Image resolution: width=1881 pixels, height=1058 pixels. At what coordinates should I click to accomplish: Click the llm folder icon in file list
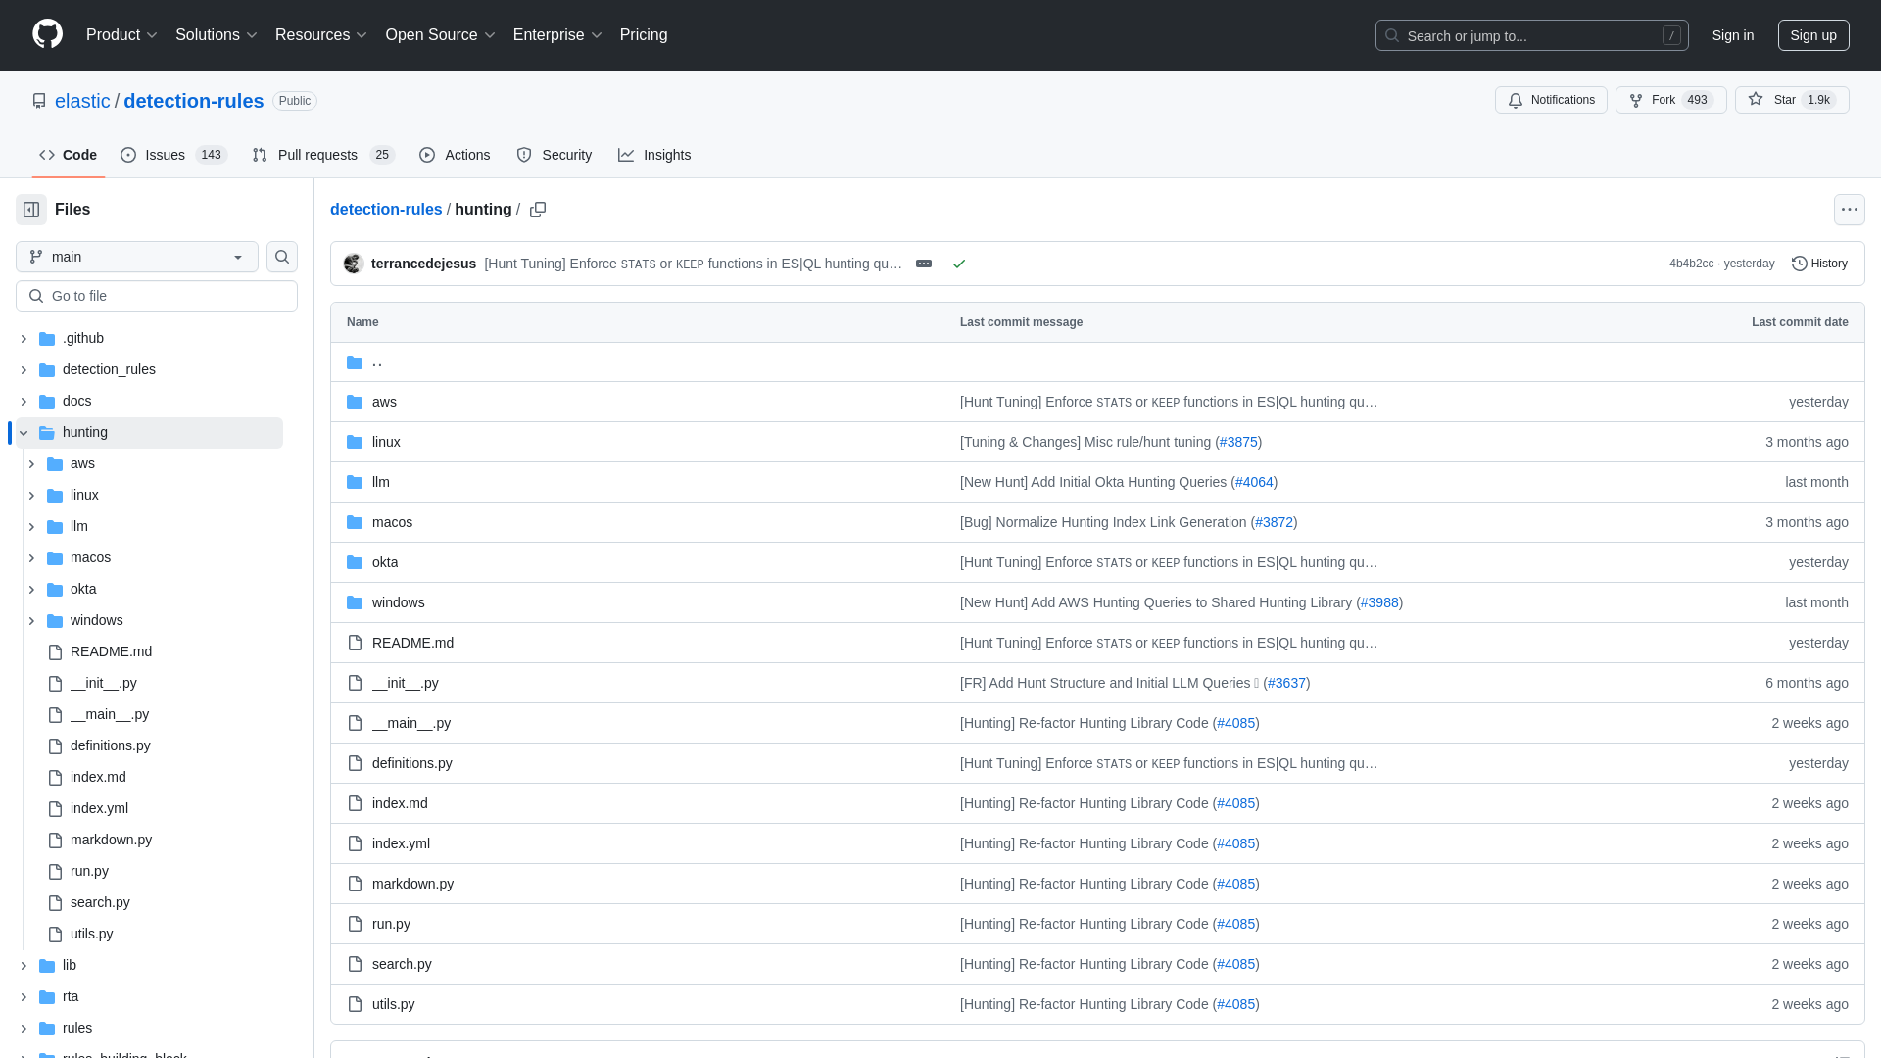click(x=355, y=482)
